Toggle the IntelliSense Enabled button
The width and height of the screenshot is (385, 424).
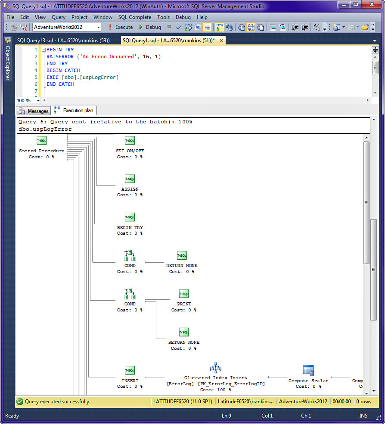pyautogui.click(x=208, y=27)
